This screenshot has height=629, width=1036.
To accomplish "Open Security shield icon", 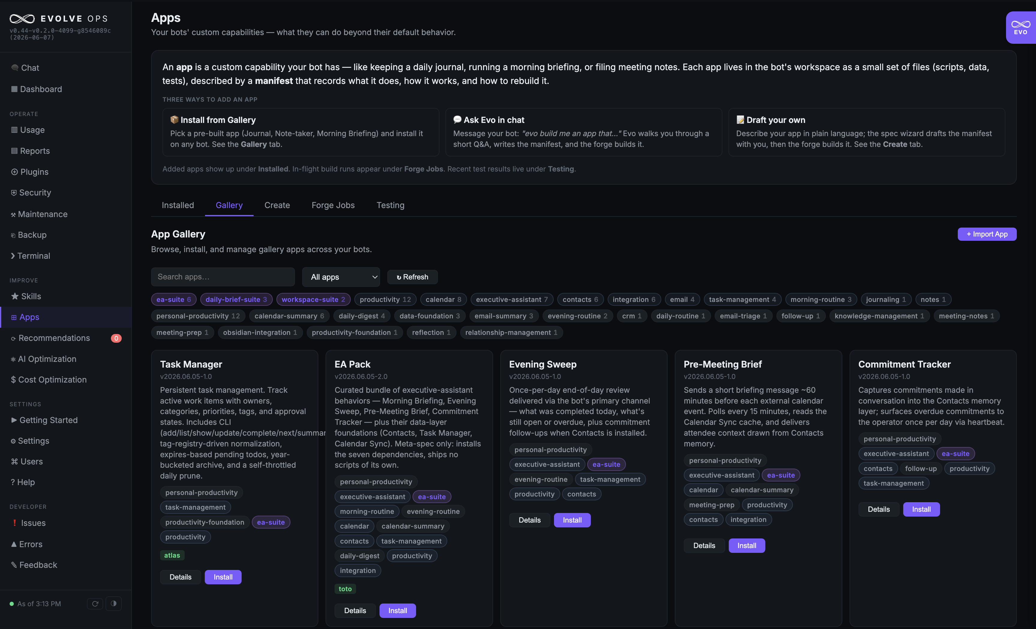I will pyautogui.click(x=14, y=192).
